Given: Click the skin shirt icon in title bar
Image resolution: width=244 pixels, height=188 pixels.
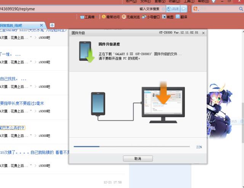Looking at the screenshot, I should pyautogui.click(x=213, y=1).
